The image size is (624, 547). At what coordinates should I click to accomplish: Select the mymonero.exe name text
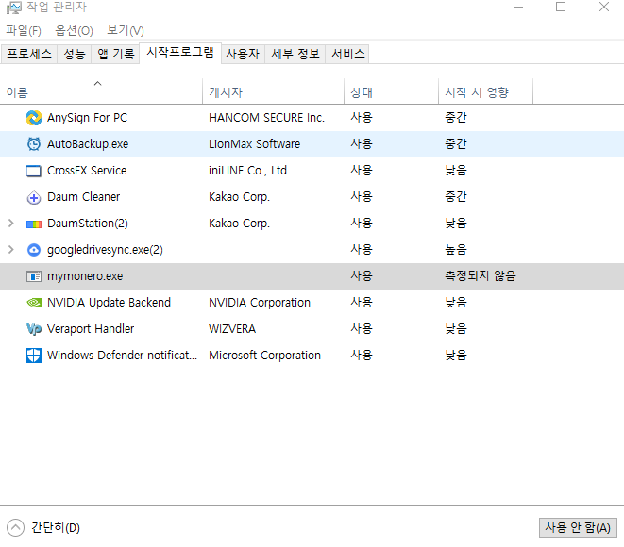click(85, 276)
